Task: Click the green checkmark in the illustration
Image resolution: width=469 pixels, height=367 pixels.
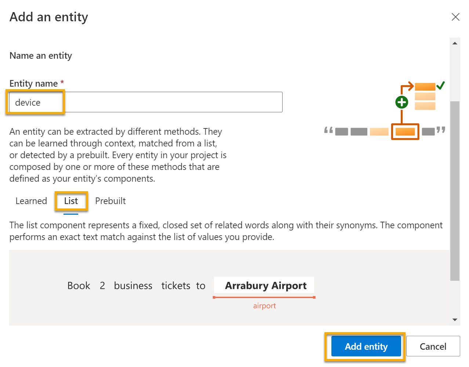Action: [441, 86]
